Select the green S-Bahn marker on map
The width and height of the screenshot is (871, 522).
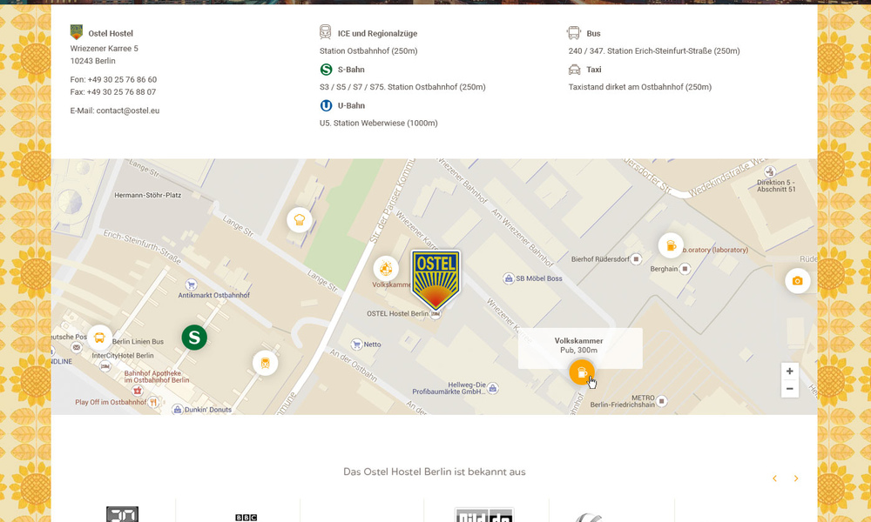[194, 338]
